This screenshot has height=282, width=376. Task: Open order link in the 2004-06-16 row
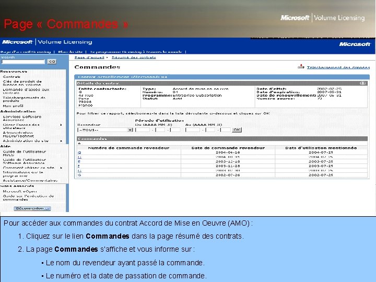pos(79,152)
